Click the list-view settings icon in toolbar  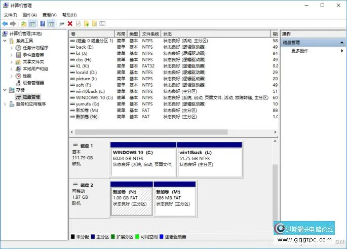[x=102, y=23]
